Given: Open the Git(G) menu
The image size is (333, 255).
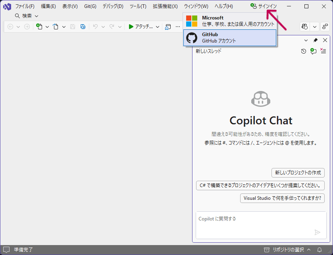Looking at the screenshot, I should [90, 6].
